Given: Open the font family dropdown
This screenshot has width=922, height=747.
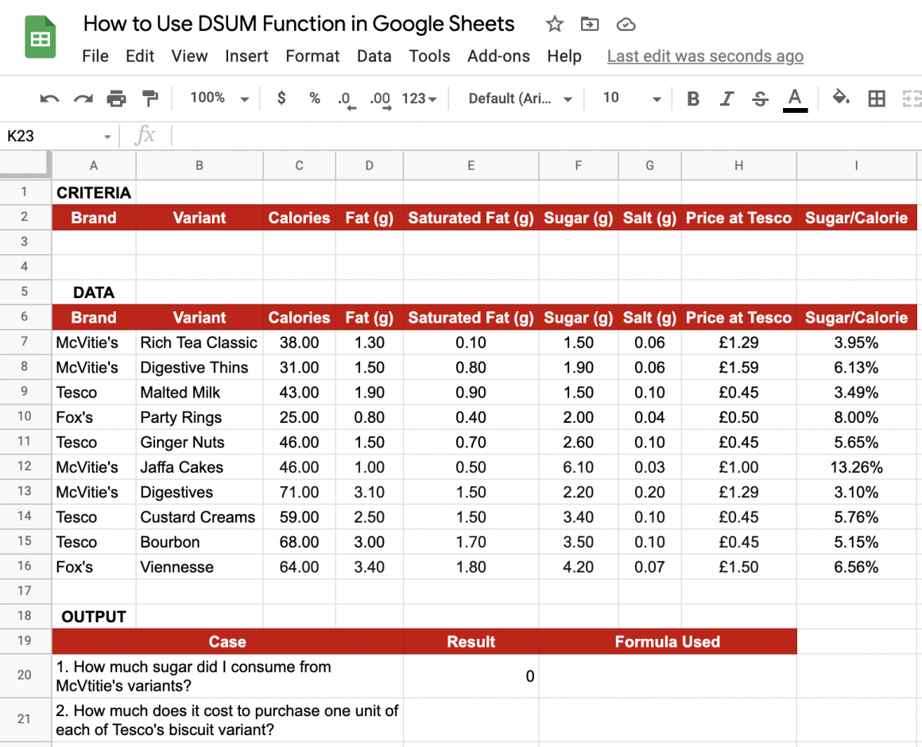Looking at the screenshot, I should point(517,98).
